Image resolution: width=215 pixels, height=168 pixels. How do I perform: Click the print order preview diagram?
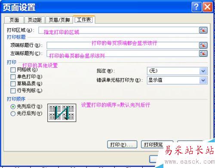[x=61, y=113]
